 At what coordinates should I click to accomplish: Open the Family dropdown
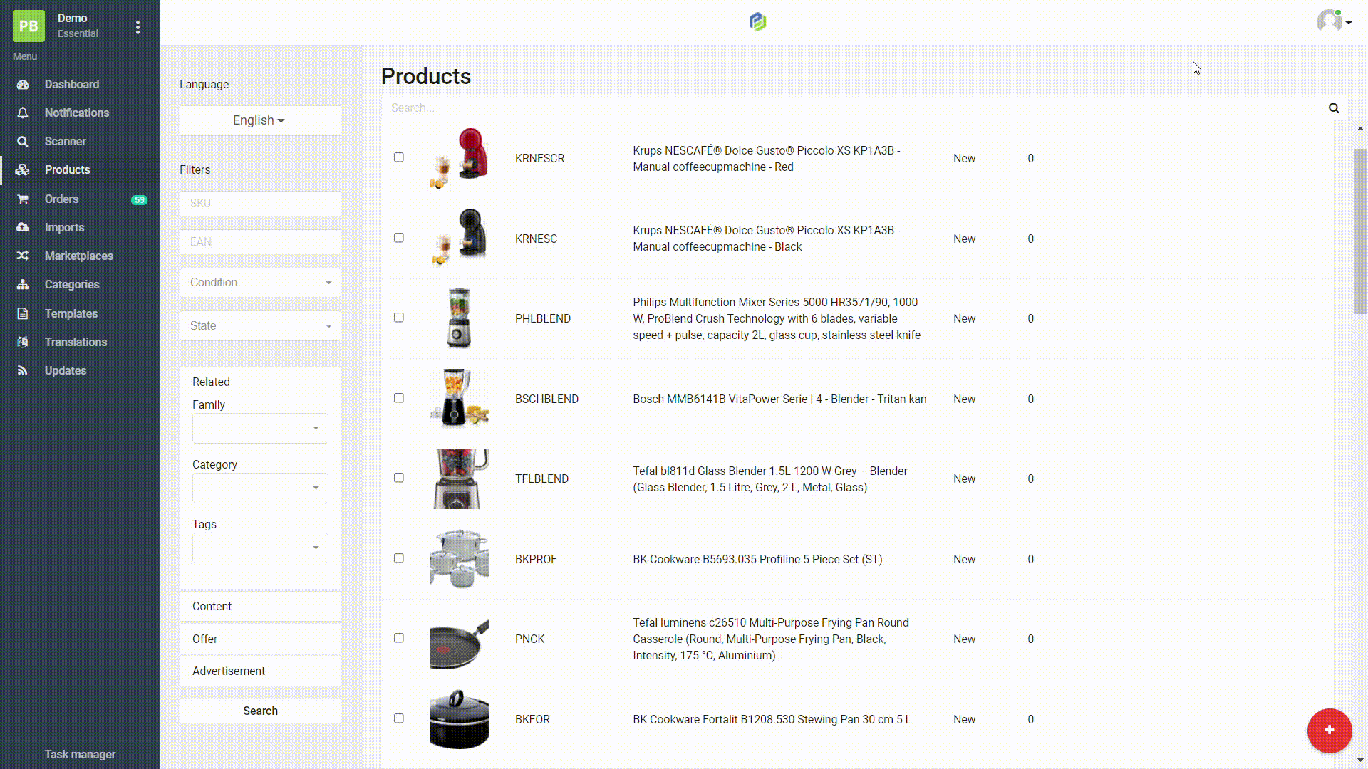260,429
